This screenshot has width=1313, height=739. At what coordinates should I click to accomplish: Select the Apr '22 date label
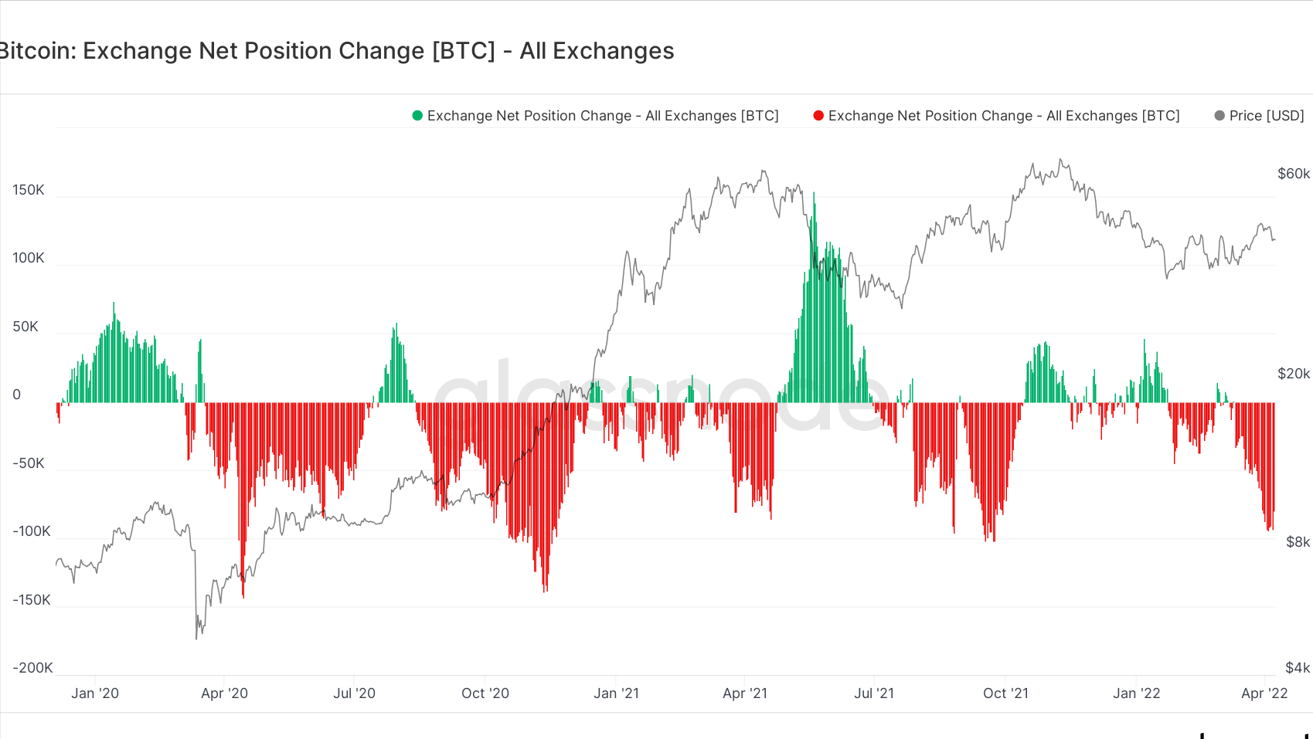coord(1264,693)
